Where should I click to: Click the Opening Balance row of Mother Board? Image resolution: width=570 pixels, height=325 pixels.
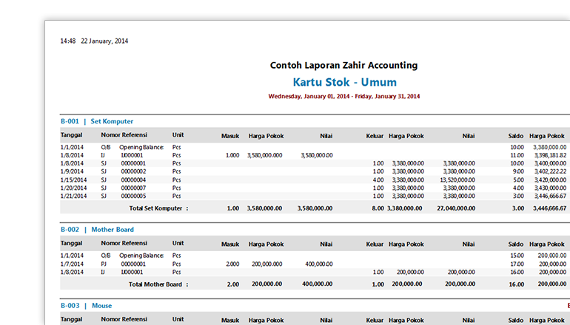(315, 256)
